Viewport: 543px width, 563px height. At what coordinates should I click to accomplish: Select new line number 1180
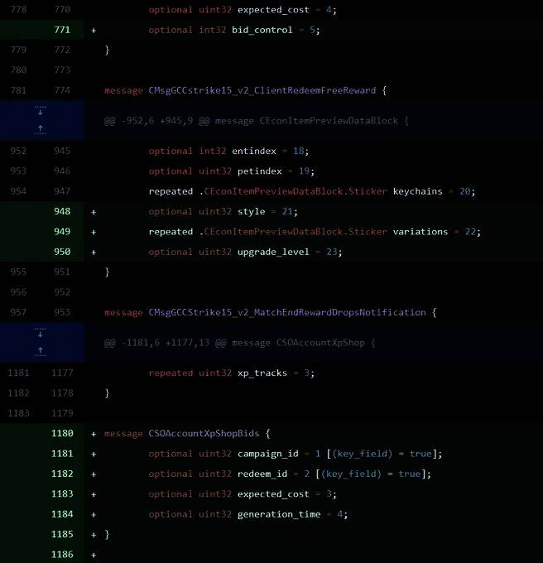pos(63,434)
